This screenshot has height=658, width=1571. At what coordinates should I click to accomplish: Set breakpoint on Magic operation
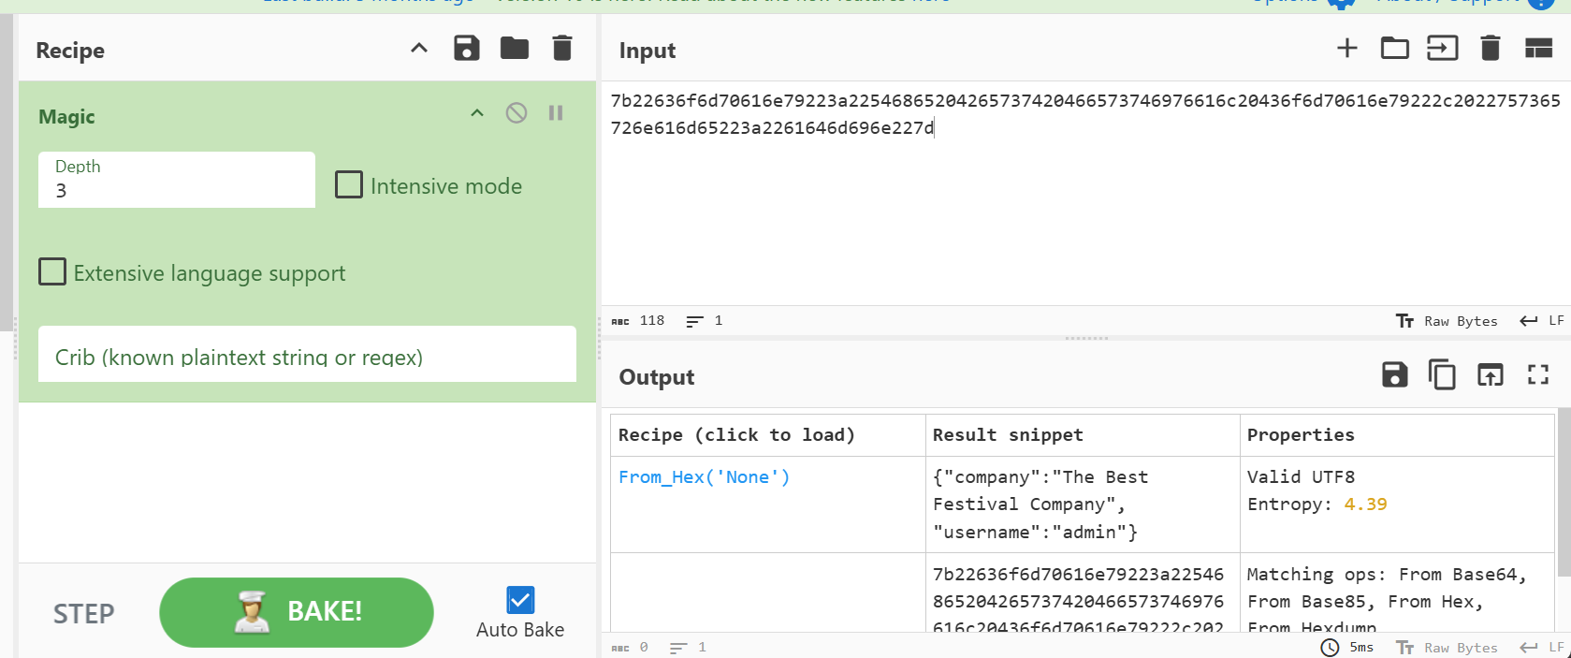tap(556, 113)
